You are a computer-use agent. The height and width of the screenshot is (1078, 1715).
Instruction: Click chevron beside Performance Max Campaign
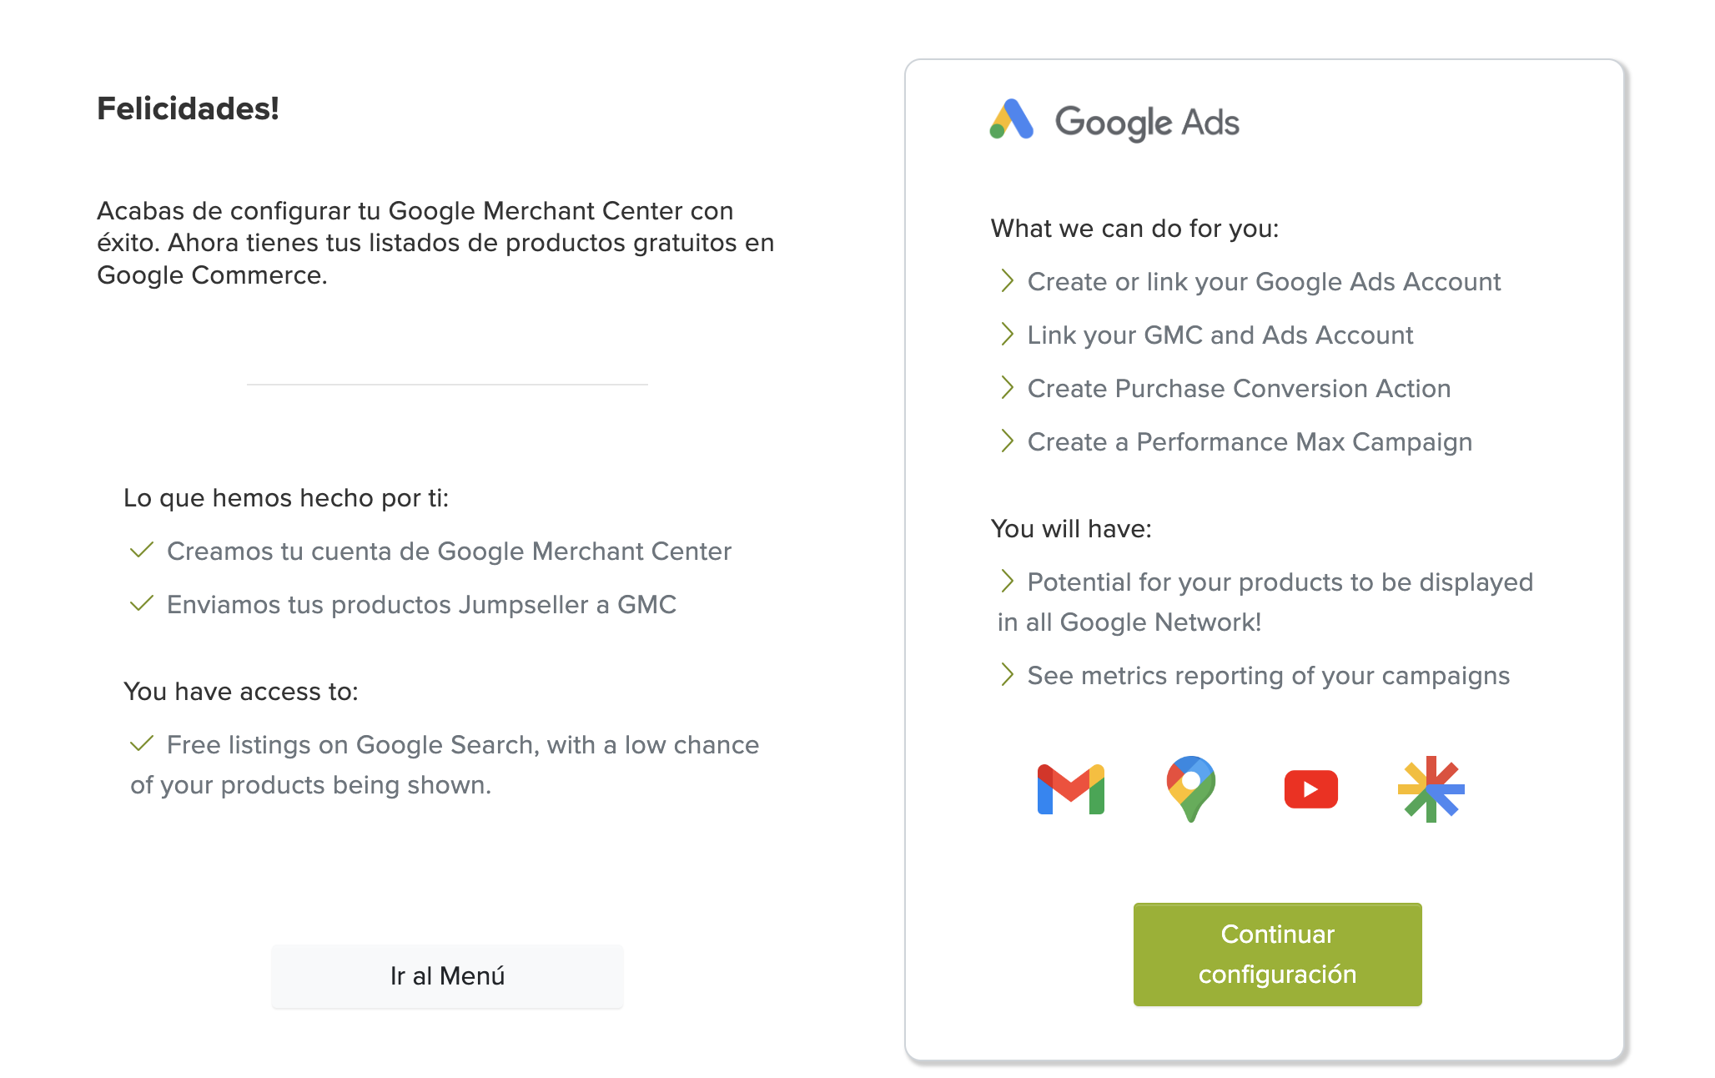click(x=1007, y=441)
